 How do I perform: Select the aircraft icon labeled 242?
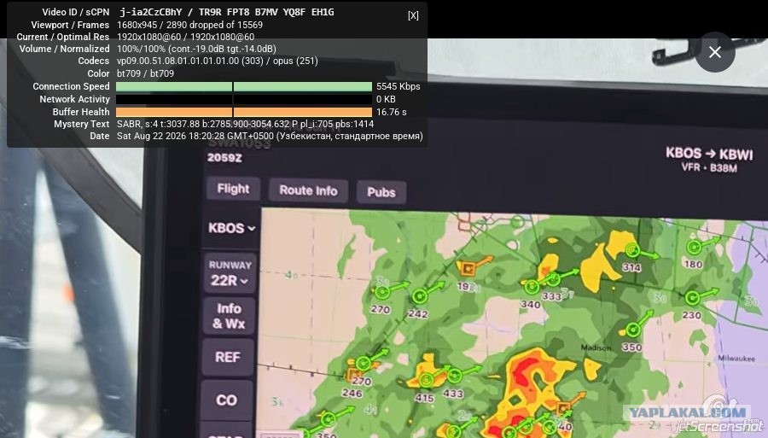pos(419,296)
